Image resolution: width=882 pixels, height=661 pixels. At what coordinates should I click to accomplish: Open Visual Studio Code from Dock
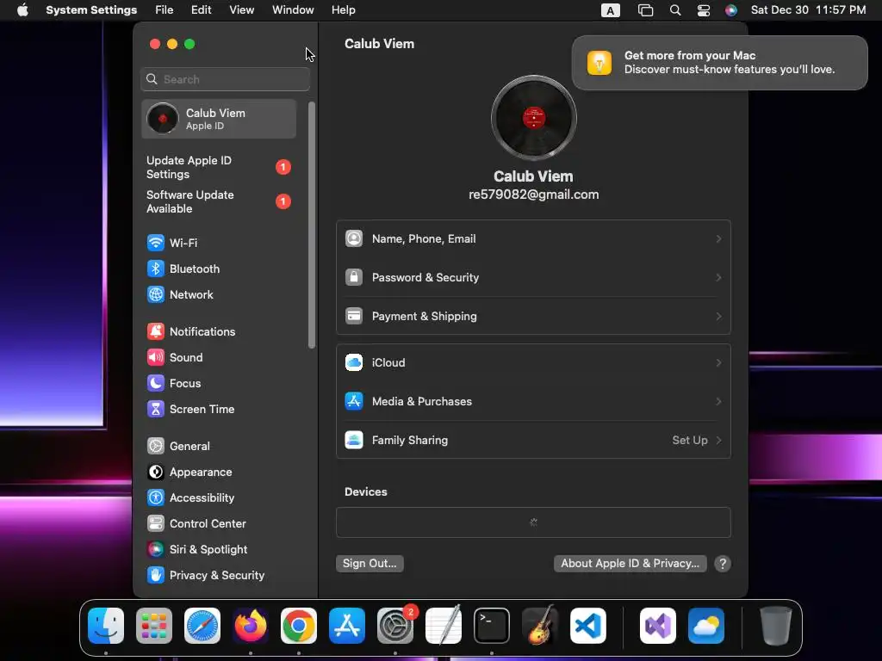click(588, 626)
